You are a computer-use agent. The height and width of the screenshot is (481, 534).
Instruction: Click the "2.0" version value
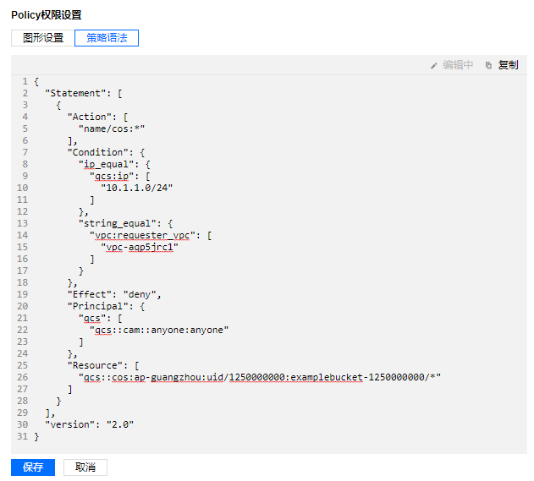(x=120, y=424)
